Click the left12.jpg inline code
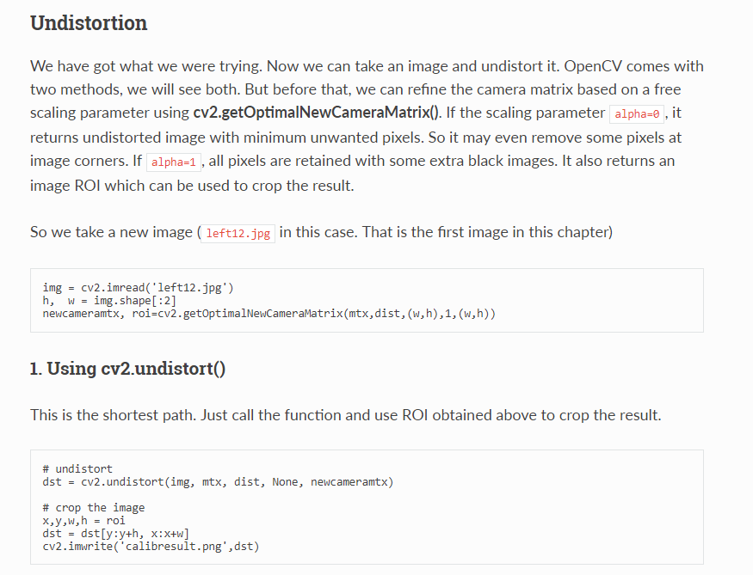 238,234
